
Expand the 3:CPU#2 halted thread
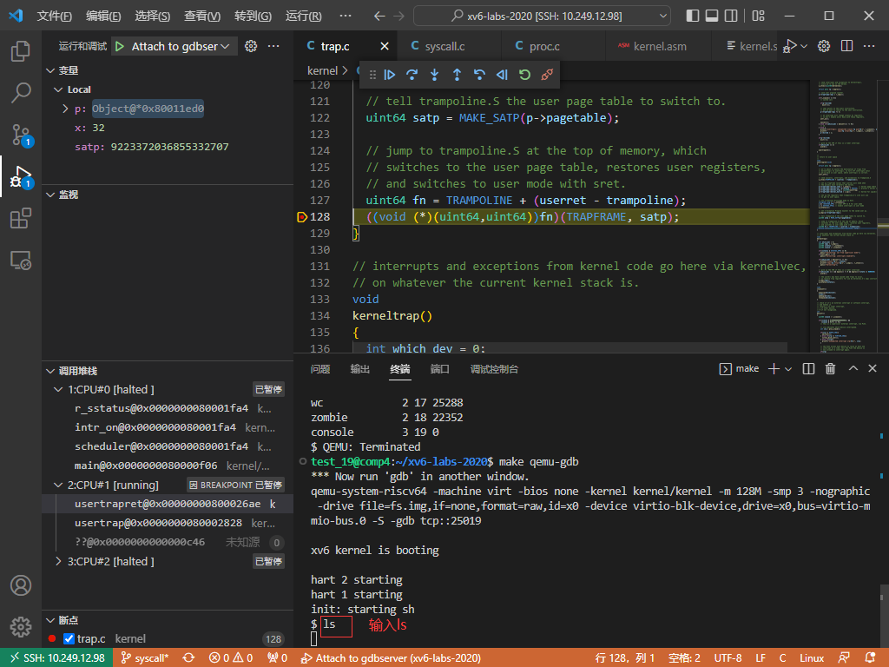click(59, 561)
